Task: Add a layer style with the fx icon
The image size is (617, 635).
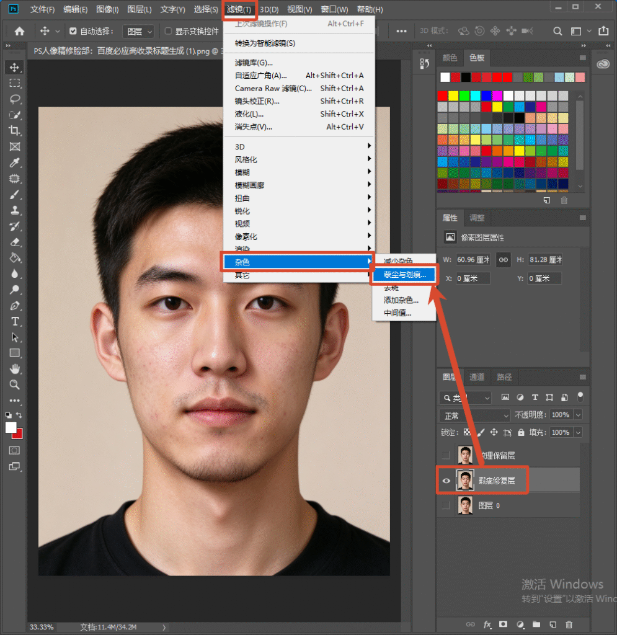Action: tap(487, 624)
